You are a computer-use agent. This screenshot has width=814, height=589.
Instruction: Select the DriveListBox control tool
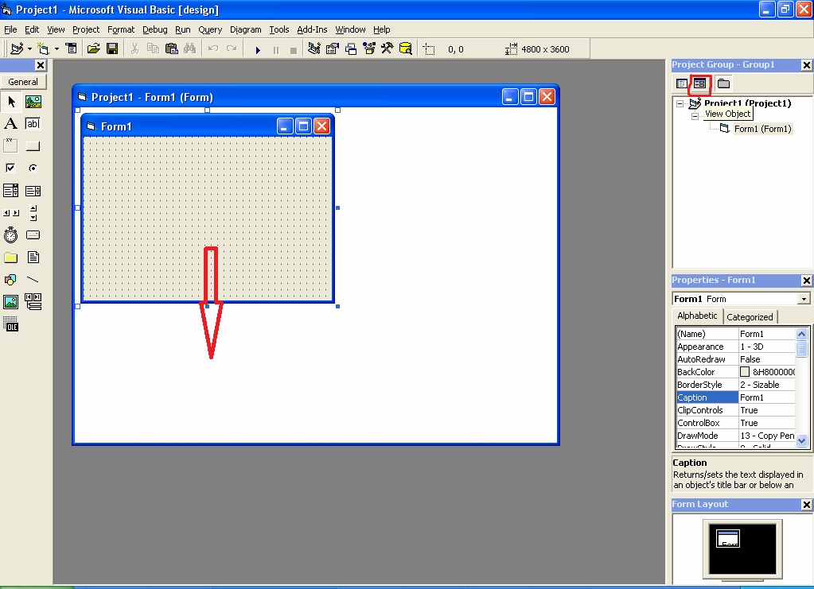coord(33,234)
